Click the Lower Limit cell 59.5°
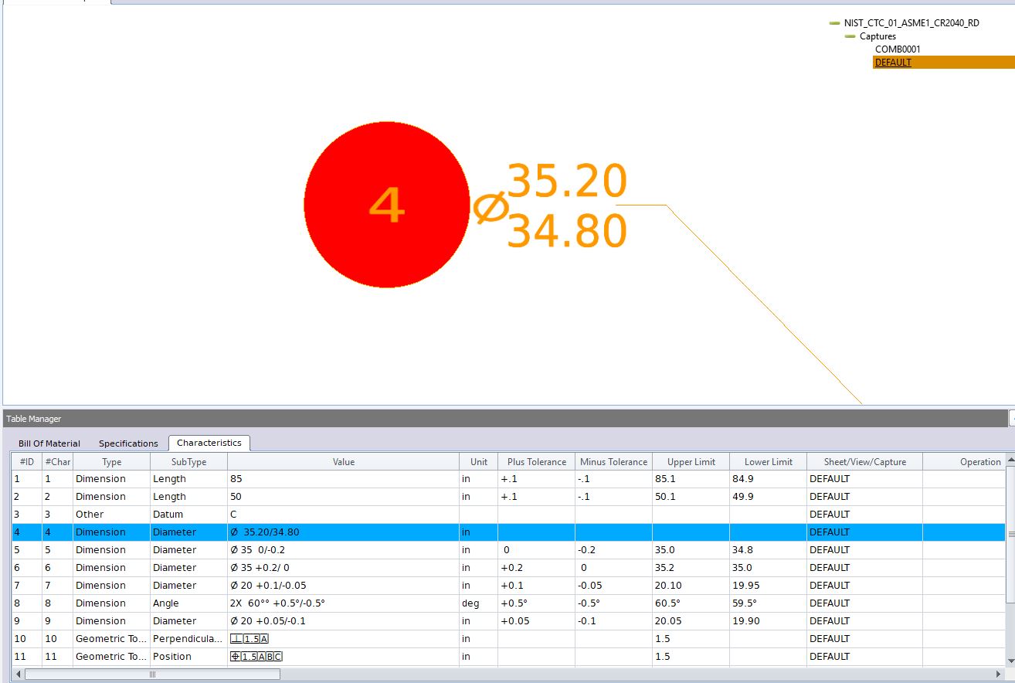The image size is (1015, 683). coord(769,603)
